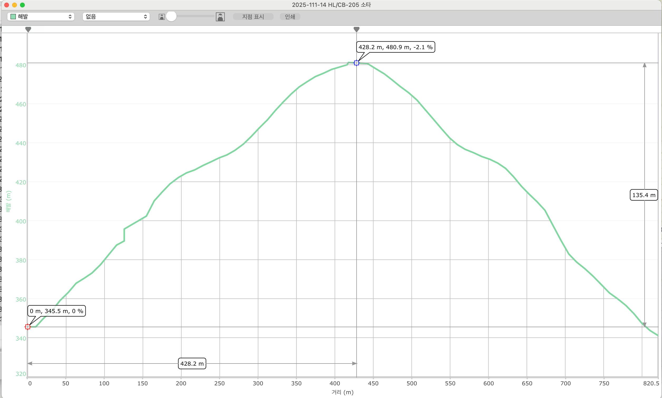
Task: Click the 135.4 m elevation difference label
Action: tap(644, 195)
